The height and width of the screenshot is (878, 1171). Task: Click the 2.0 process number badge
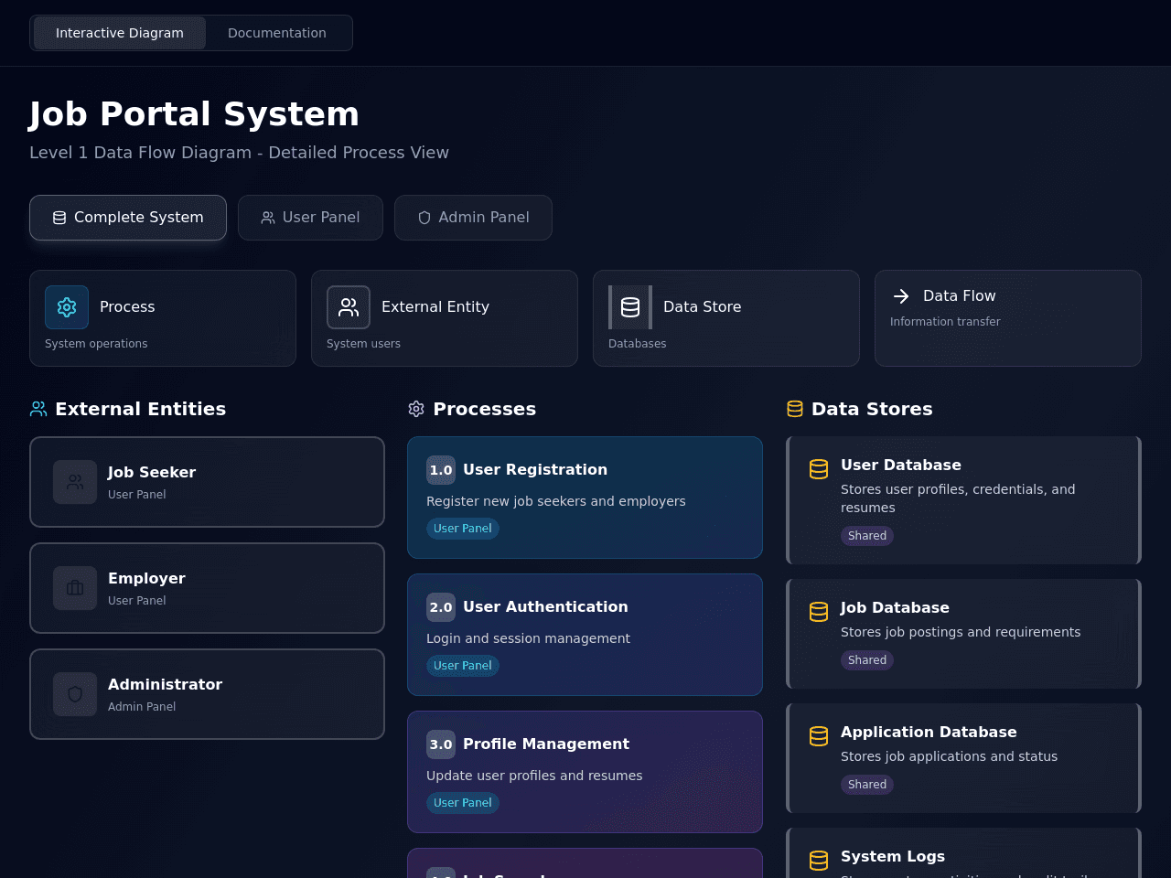coord(441,607)
